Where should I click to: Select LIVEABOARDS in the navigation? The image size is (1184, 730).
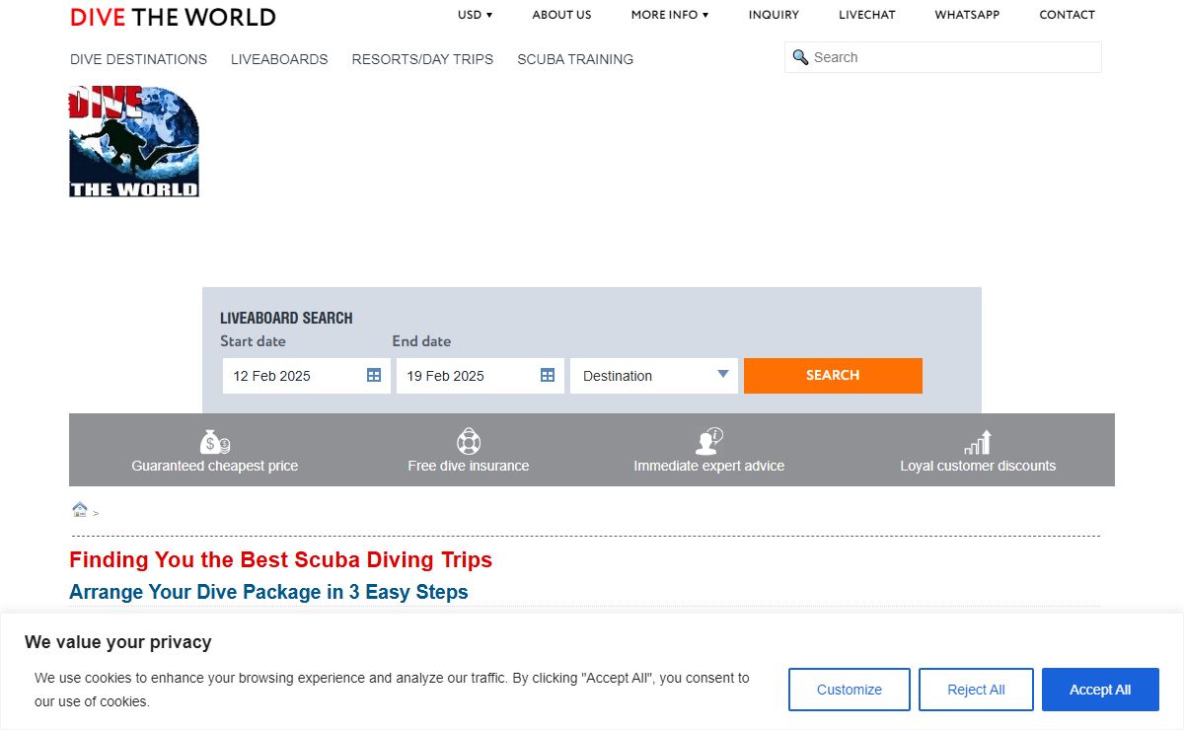(x=279, y=59)
